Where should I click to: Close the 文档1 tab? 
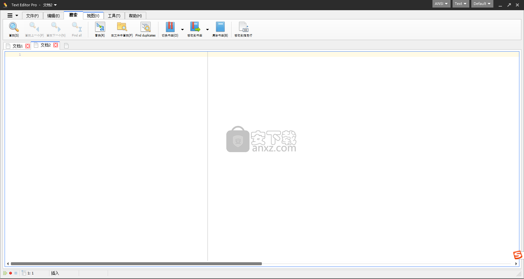tap(28, 46)
